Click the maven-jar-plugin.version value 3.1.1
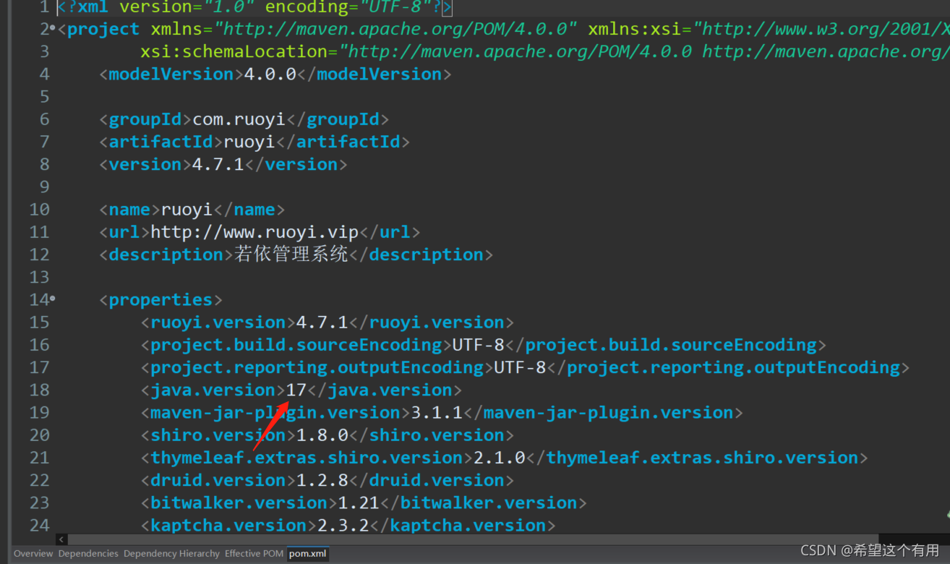Screen dimensions: 950x564 (x=437, y=413)
